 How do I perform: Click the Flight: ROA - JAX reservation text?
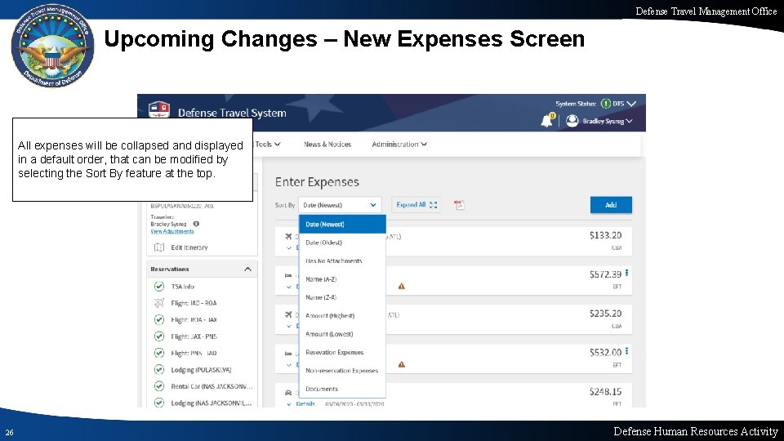[x=194, y=319]
